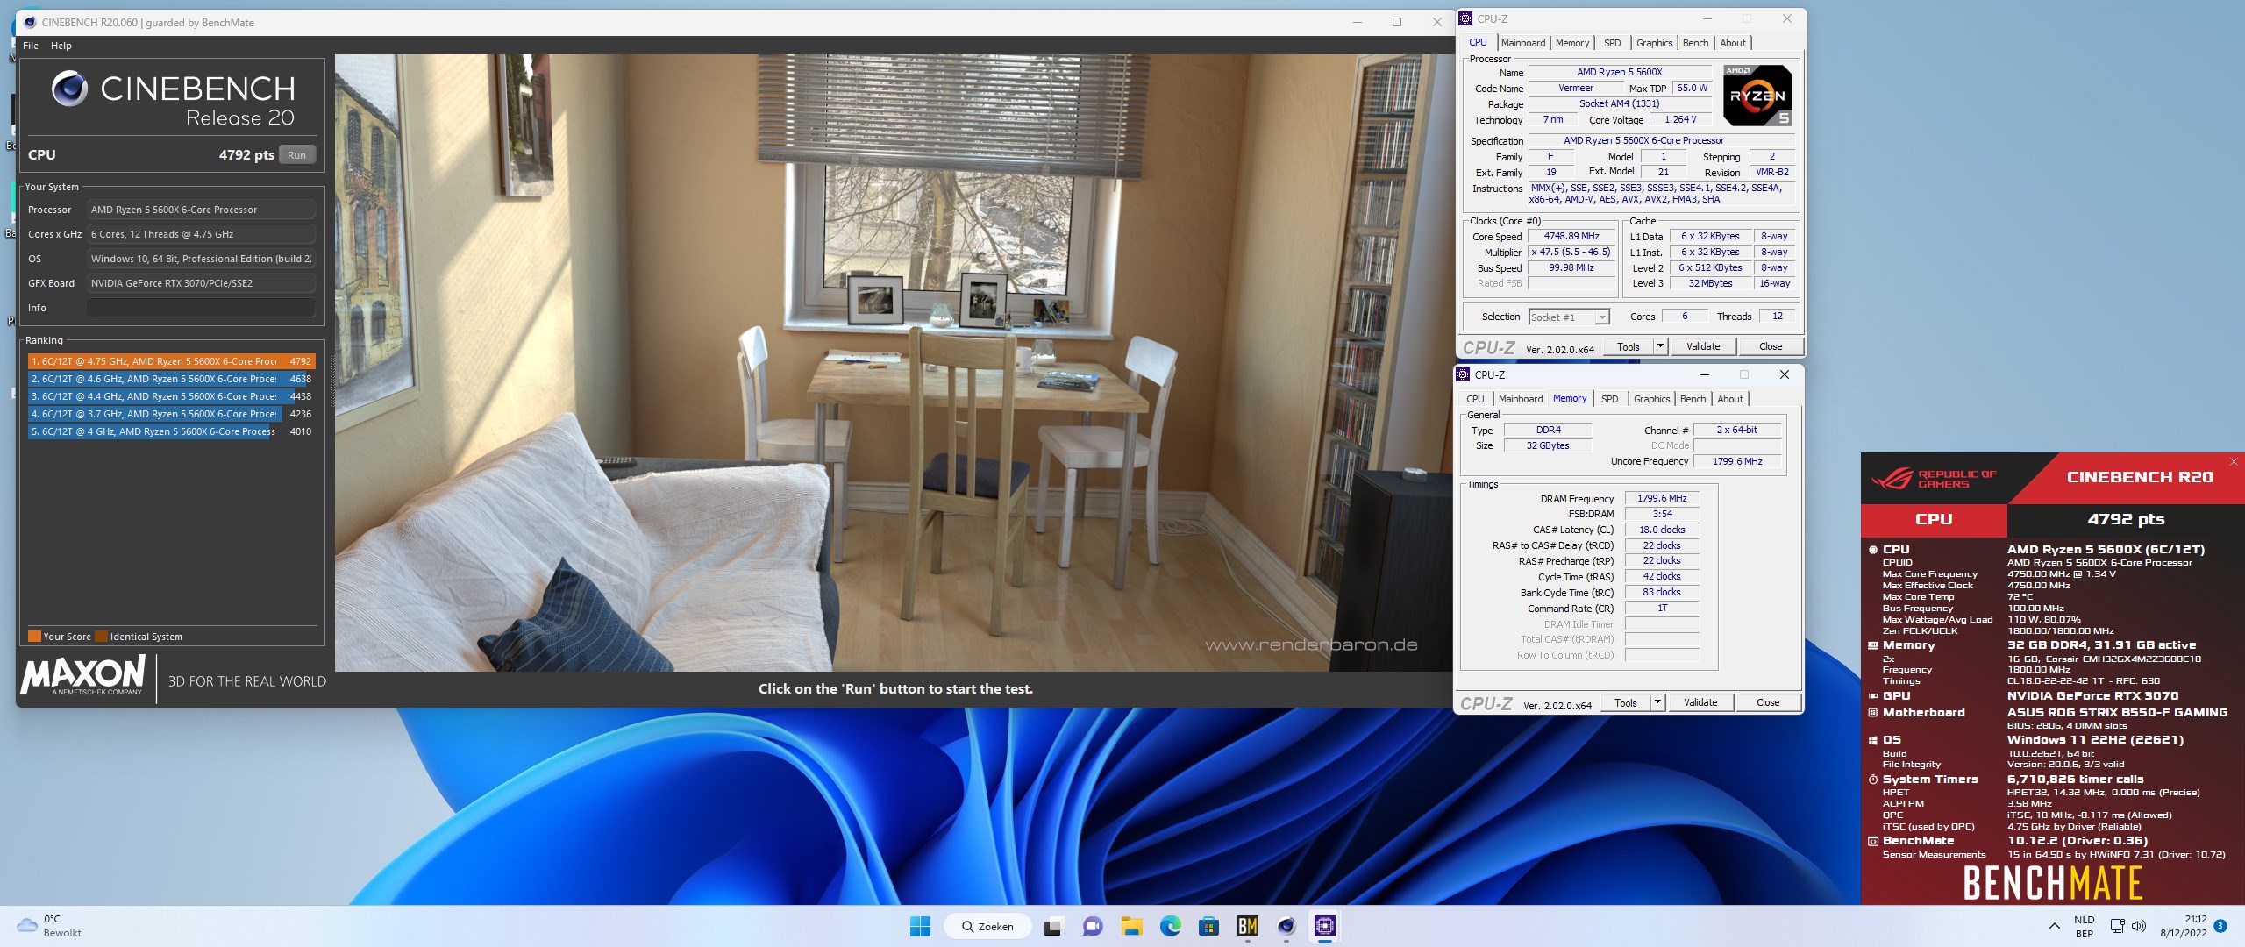Open Bench tab in lower CPU-Z window
2245x947 pixels.
[1693, 399]
